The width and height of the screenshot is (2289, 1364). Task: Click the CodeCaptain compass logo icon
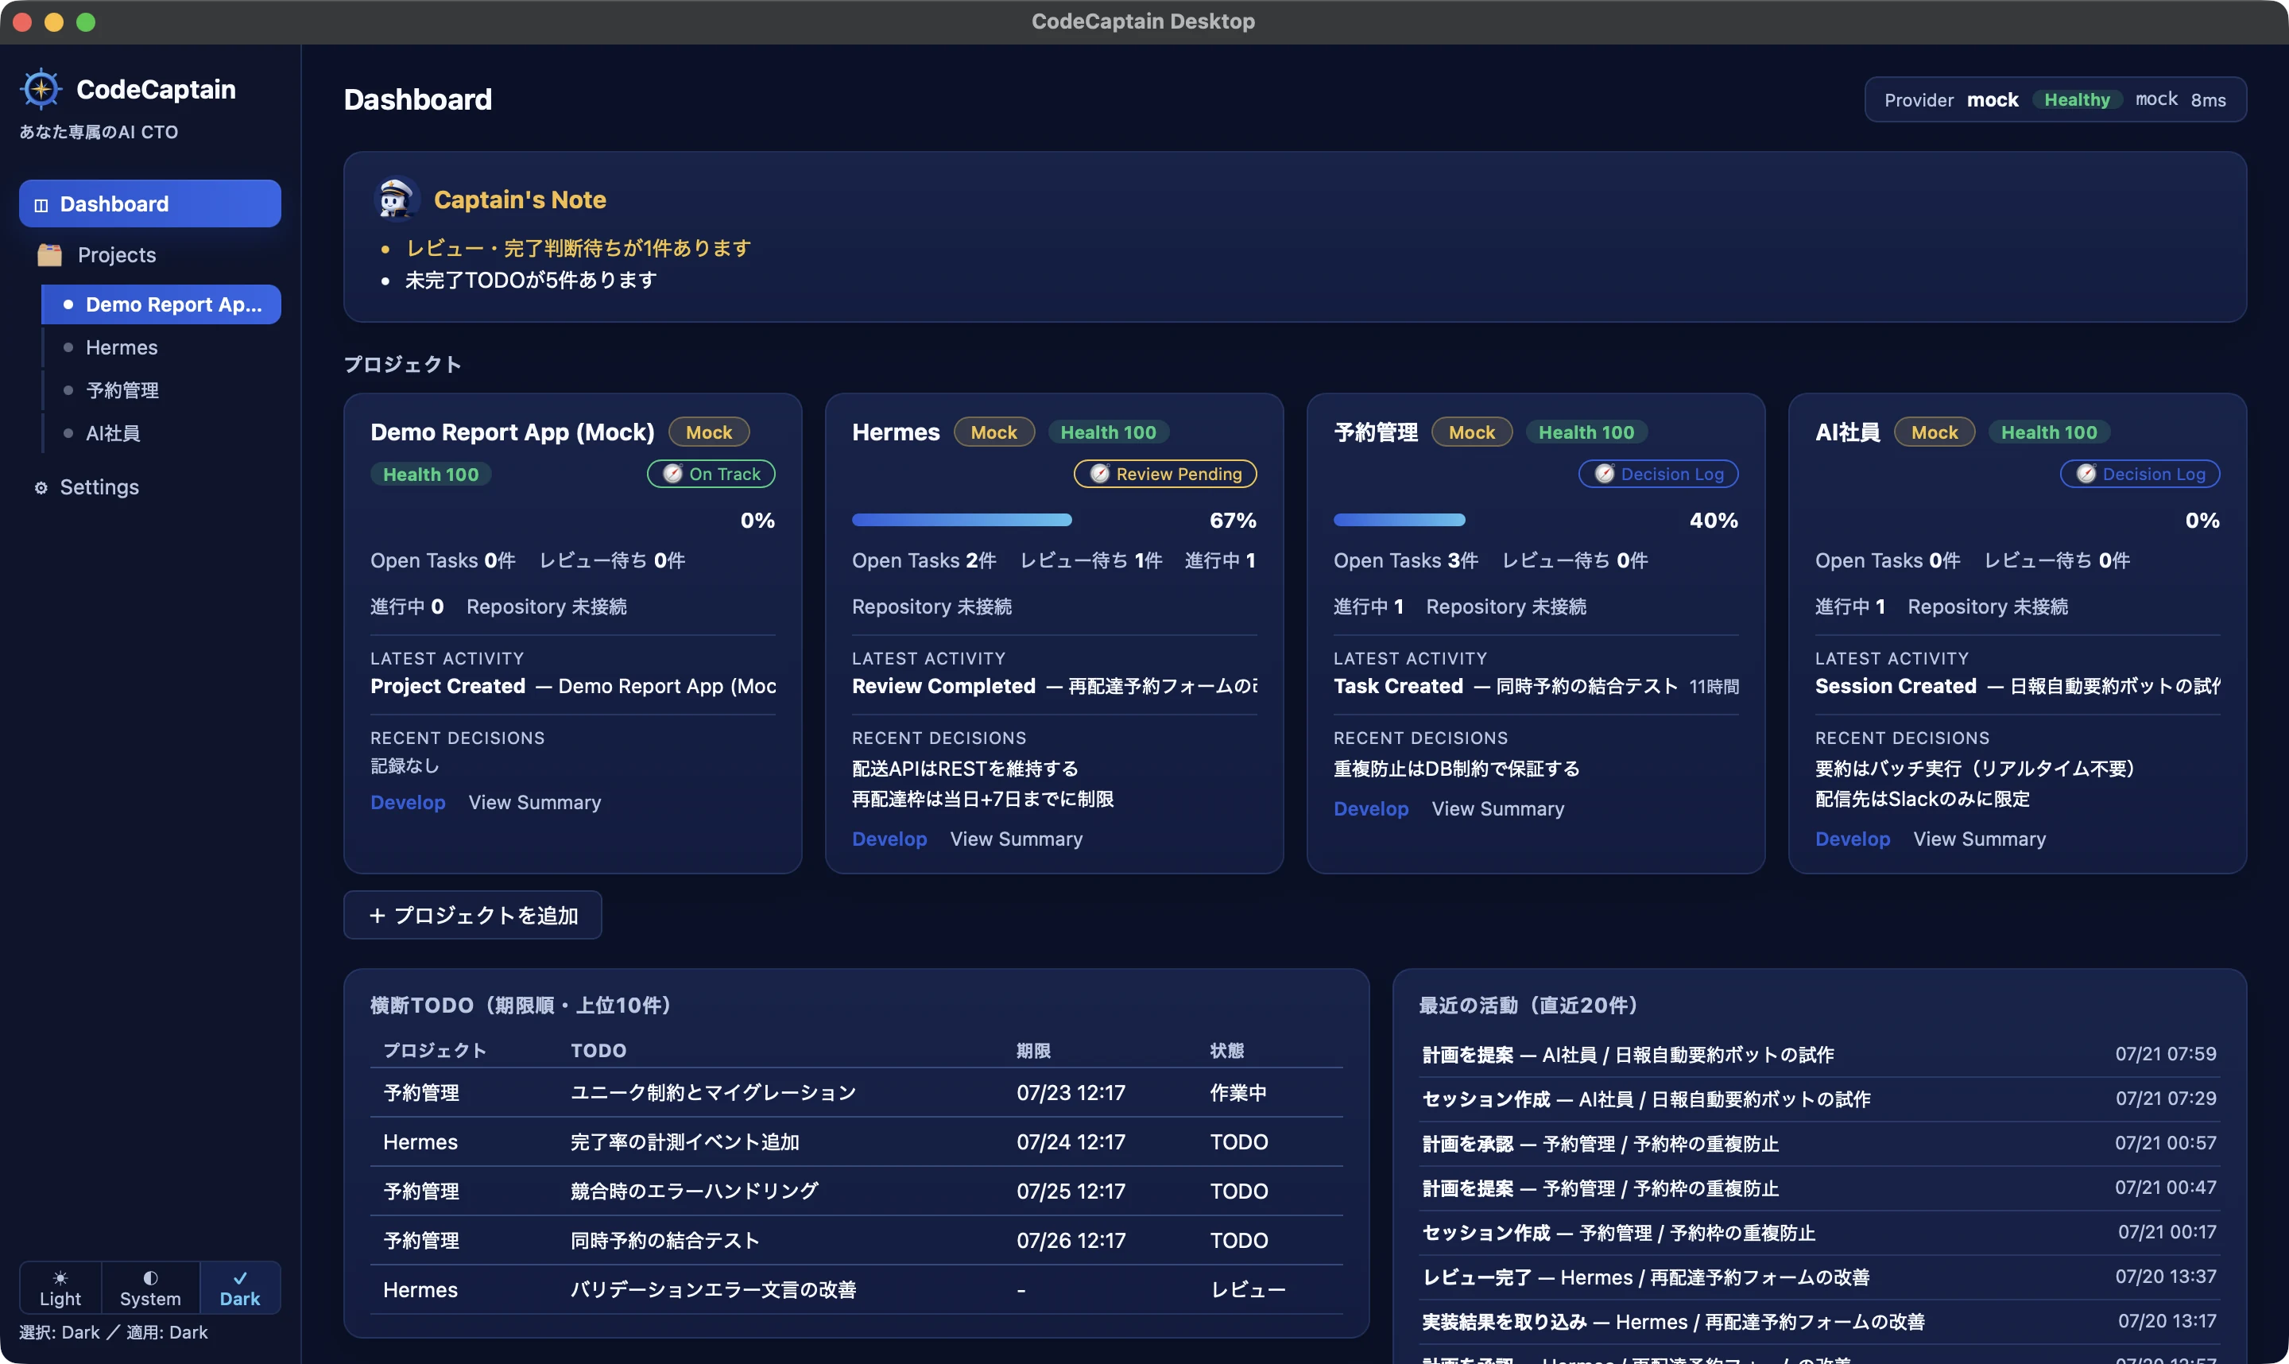pos(41,89)
